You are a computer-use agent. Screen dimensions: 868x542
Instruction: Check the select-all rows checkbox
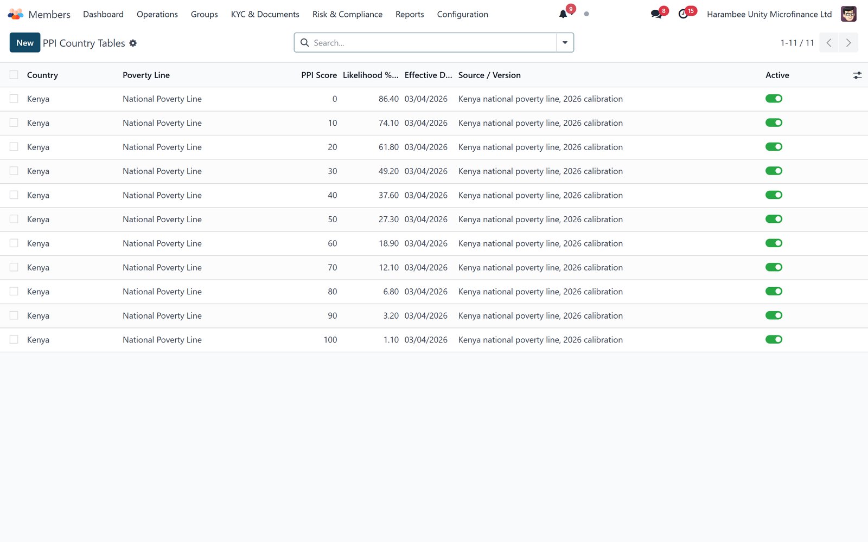14,75
